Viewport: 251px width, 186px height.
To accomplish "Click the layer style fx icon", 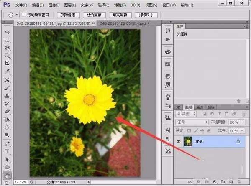I will click(199, 183).
